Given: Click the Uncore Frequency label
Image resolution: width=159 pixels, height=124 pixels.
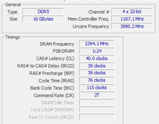Looking at the screenshot, I should [x=91, y=27].
